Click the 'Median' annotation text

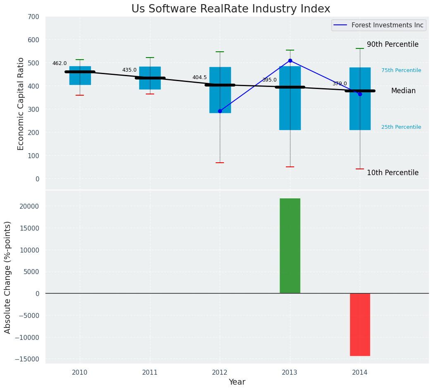tap(403, 91)
